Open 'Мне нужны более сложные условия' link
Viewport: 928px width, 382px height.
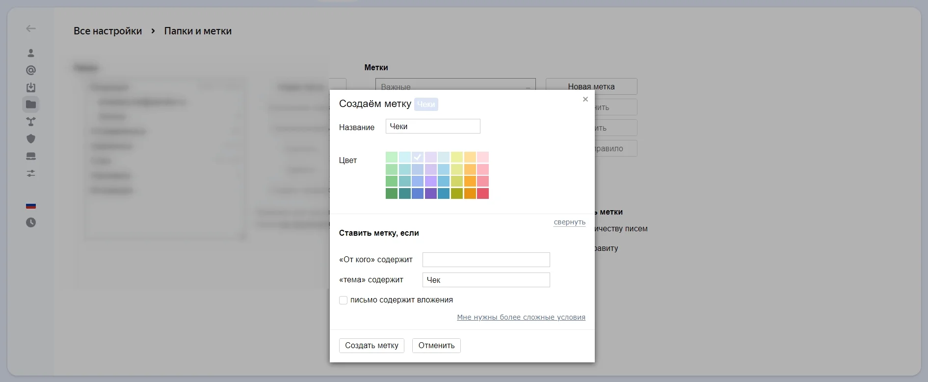pos(521,317)
